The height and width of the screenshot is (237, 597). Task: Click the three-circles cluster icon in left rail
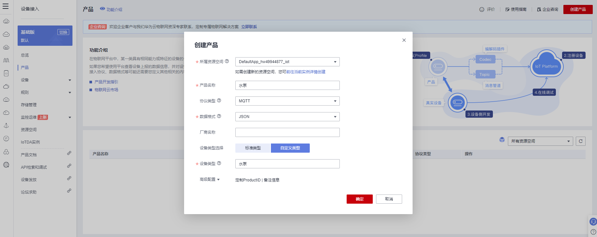pos(6,152)
